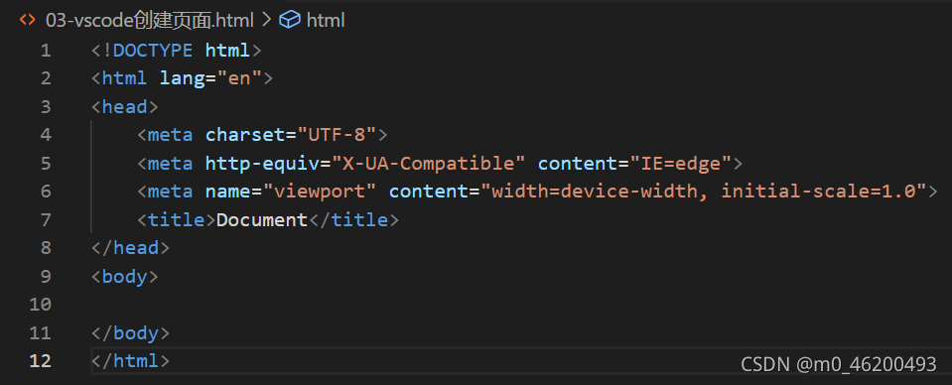Open the 03-vscode创建页面.html breadcrumb item
The width and height of the screenshot is (952, 385).
149,20
